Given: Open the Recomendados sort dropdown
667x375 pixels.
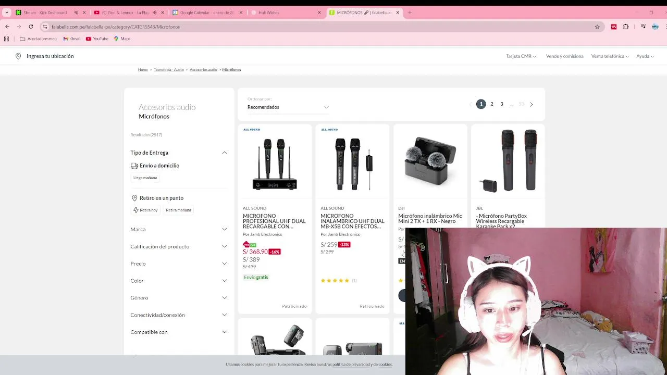Looking at the screenshot, I should (288, 107).
